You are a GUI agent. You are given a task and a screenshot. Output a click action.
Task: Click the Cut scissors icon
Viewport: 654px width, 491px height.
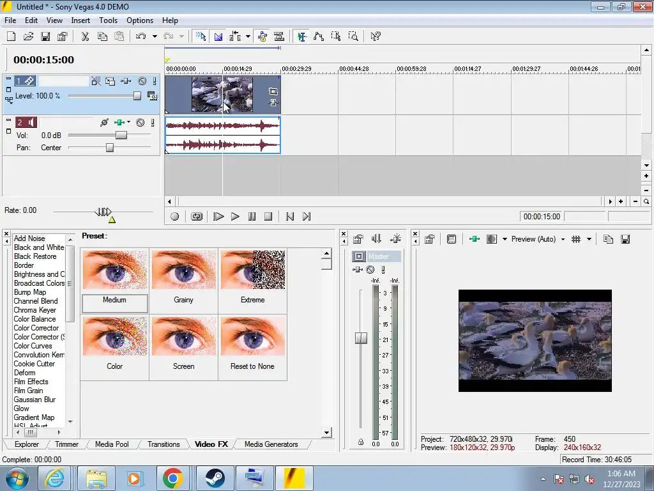85,36
